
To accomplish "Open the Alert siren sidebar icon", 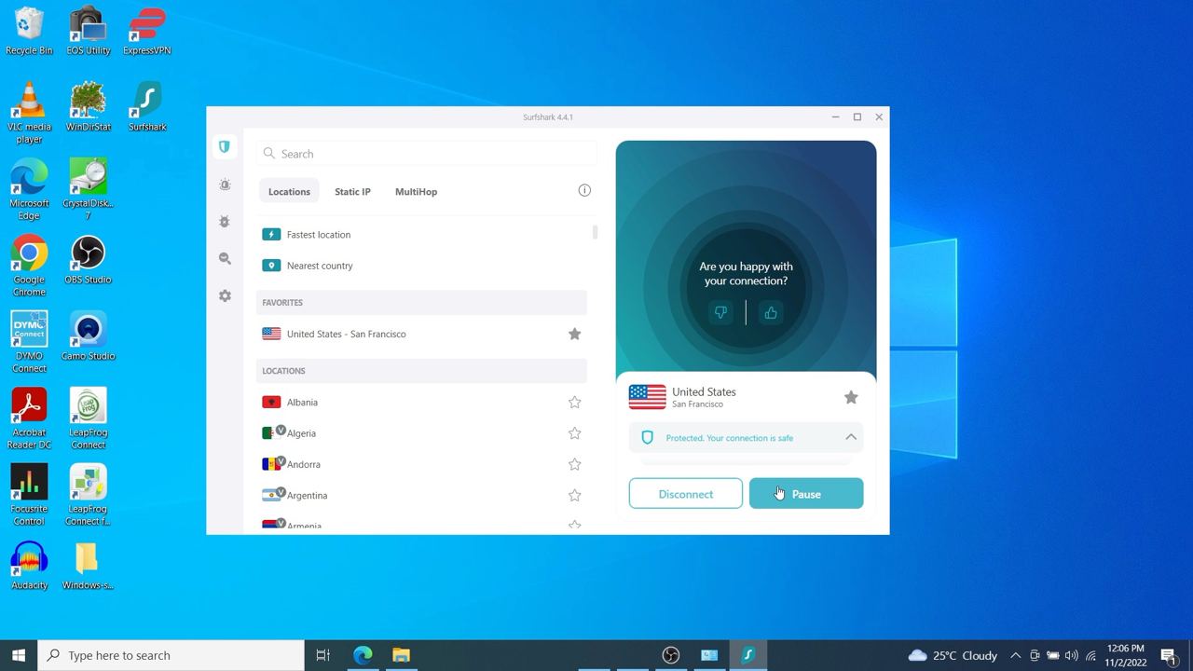I will (225, 185).
